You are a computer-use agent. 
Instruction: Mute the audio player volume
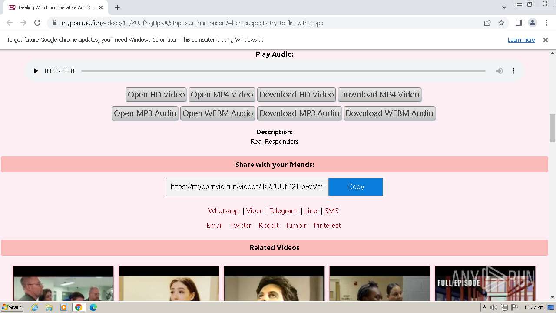pyautogui.click(x=500, y=71)
